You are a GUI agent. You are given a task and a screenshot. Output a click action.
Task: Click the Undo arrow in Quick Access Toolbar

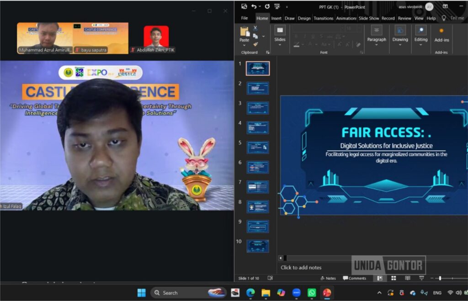pos(254,6)
